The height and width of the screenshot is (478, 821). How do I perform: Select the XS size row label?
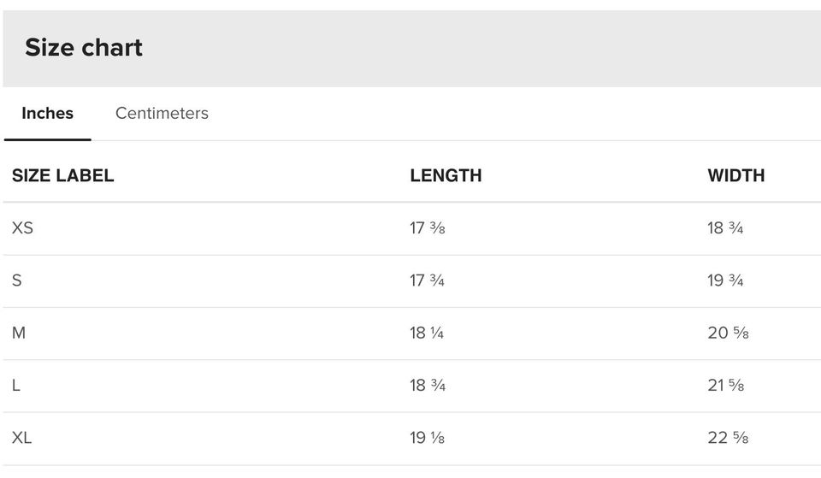coord(22,228)
